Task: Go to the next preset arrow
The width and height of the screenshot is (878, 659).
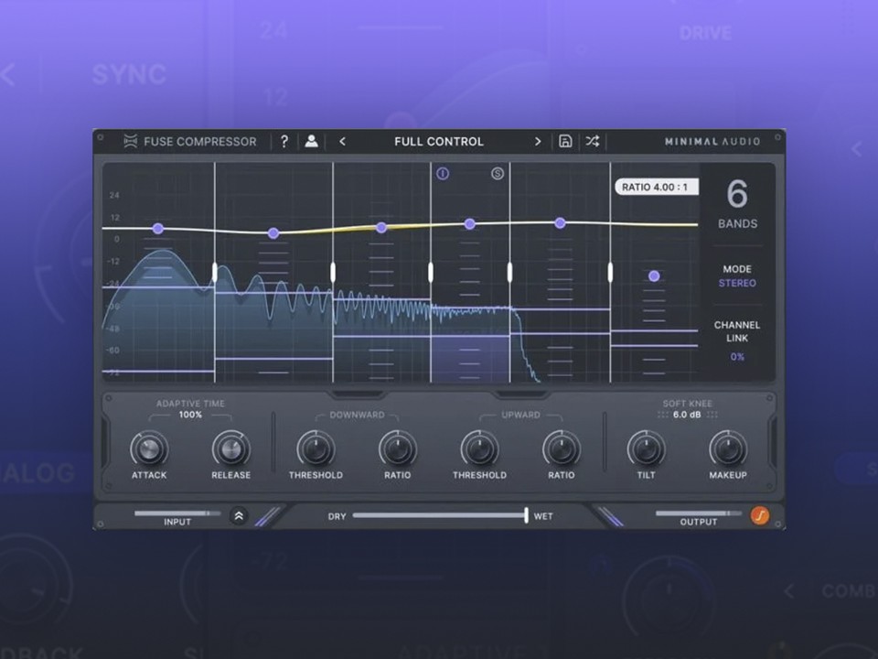Action: [x=538, y=142]
